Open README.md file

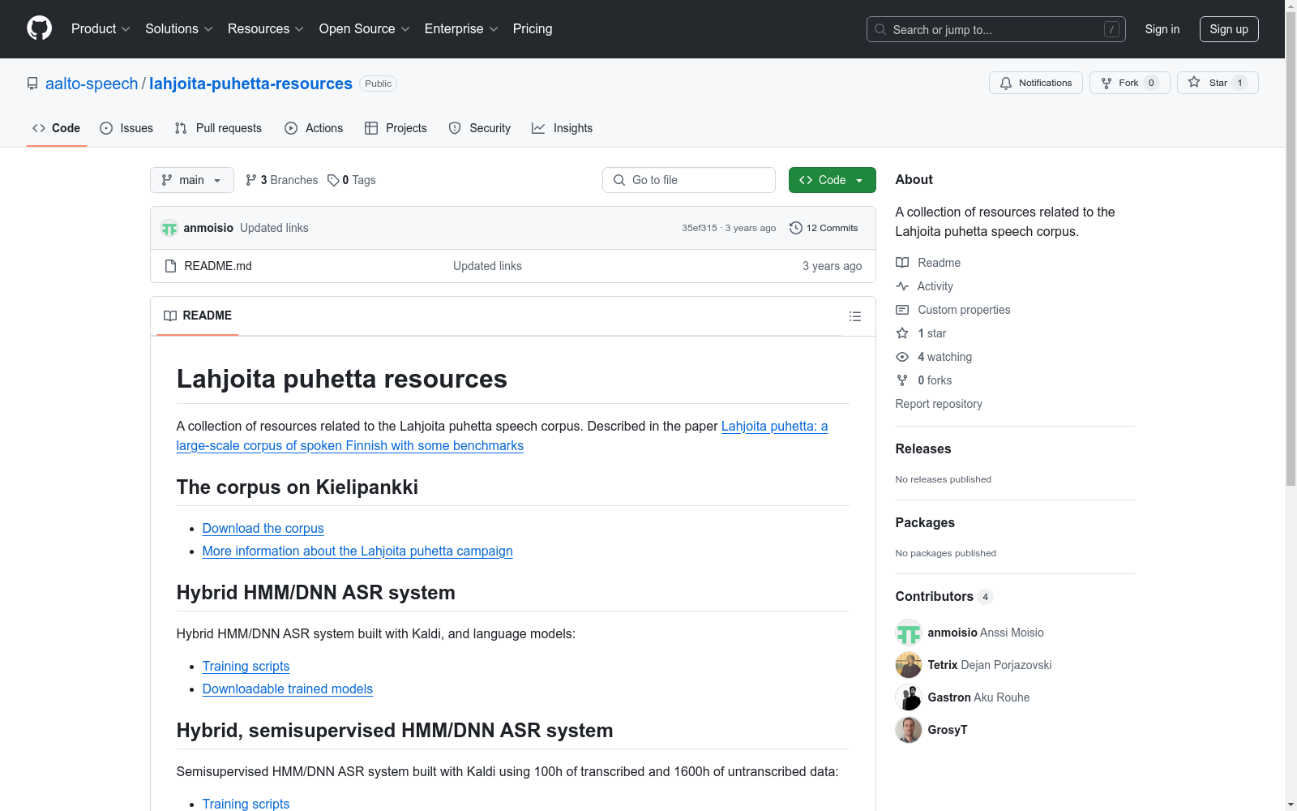(218, 266)
